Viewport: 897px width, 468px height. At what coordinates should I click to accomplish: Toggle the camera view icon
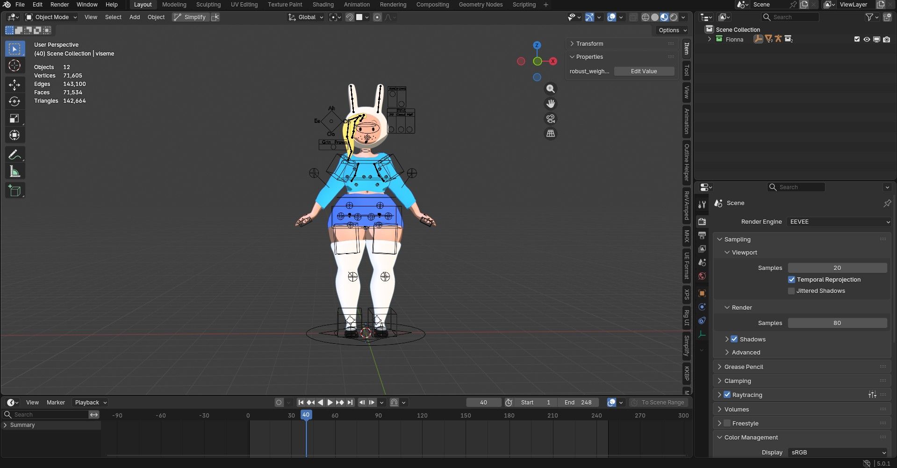click(x=551, y=119)
